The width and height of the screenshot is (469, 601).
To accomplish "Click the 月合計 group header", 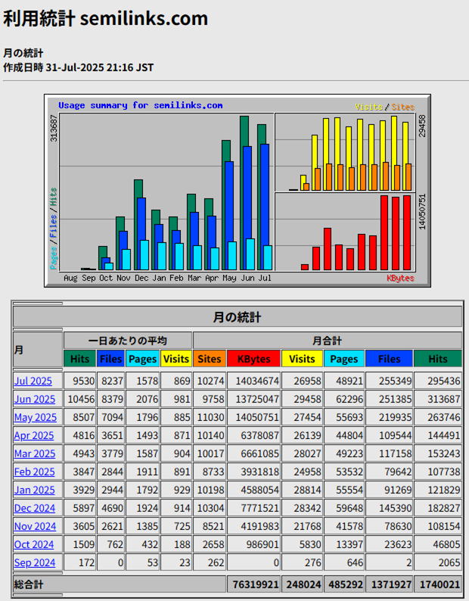I will coord(328,341).
